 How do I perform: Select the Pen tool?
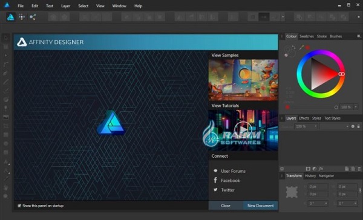coord(6,73)
